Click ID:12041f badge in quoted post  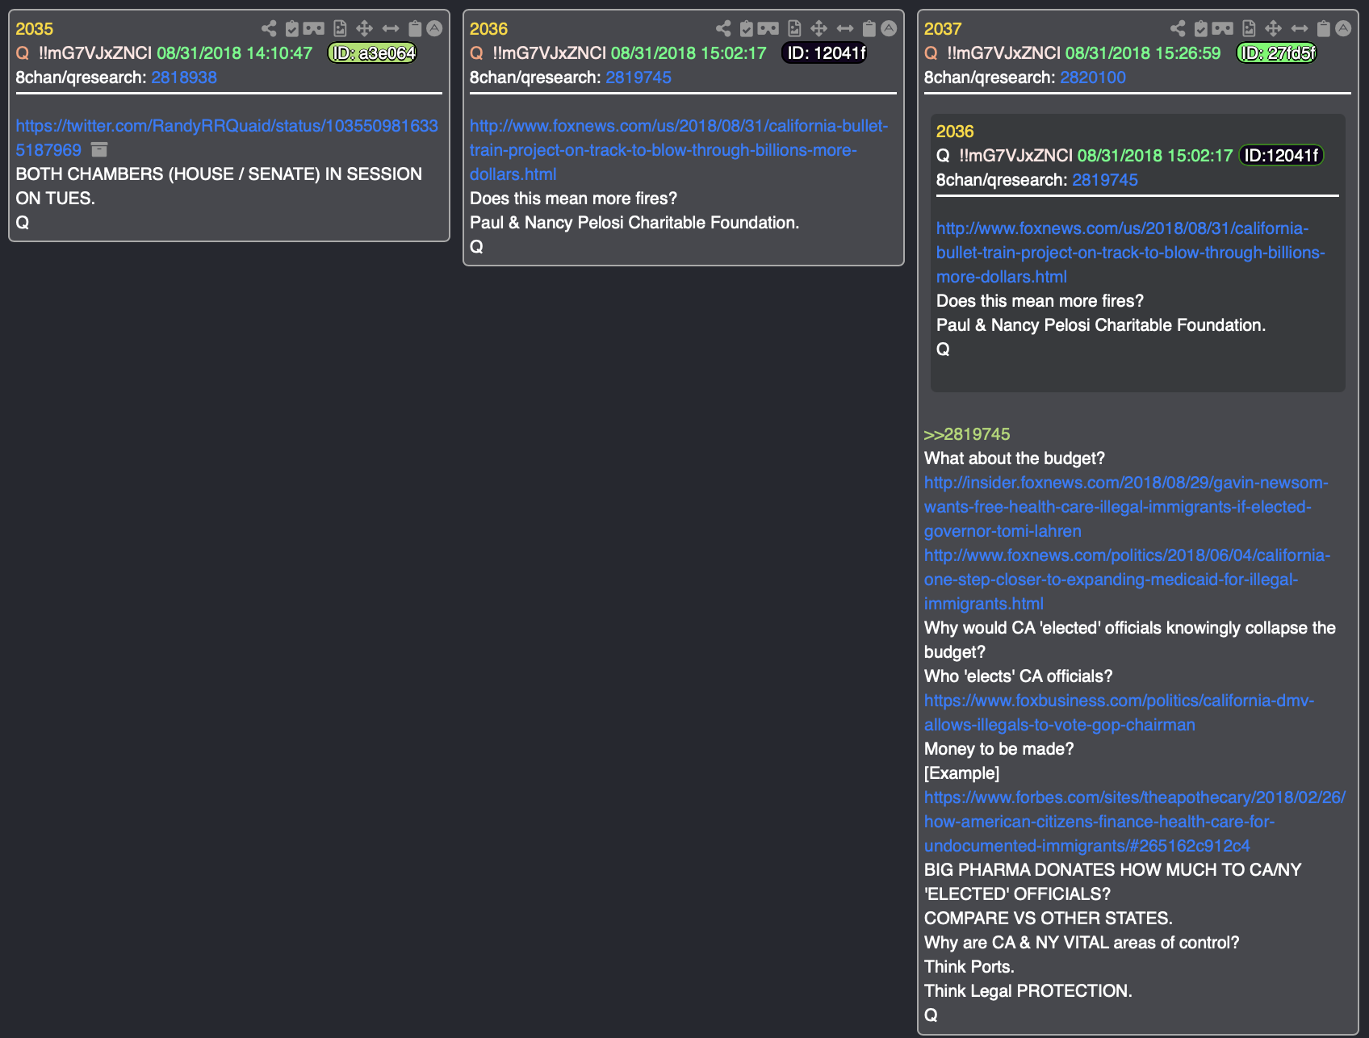coord(1282,156)
